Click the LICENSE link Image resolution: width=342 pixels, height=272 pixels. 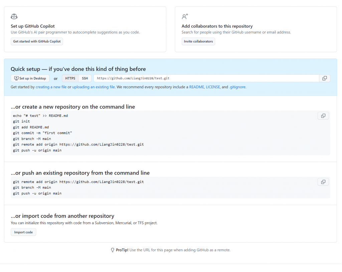tap(213, 87)
